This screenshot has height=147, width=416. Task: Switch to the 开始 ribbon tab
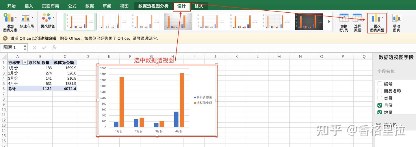tap(11, 6)
